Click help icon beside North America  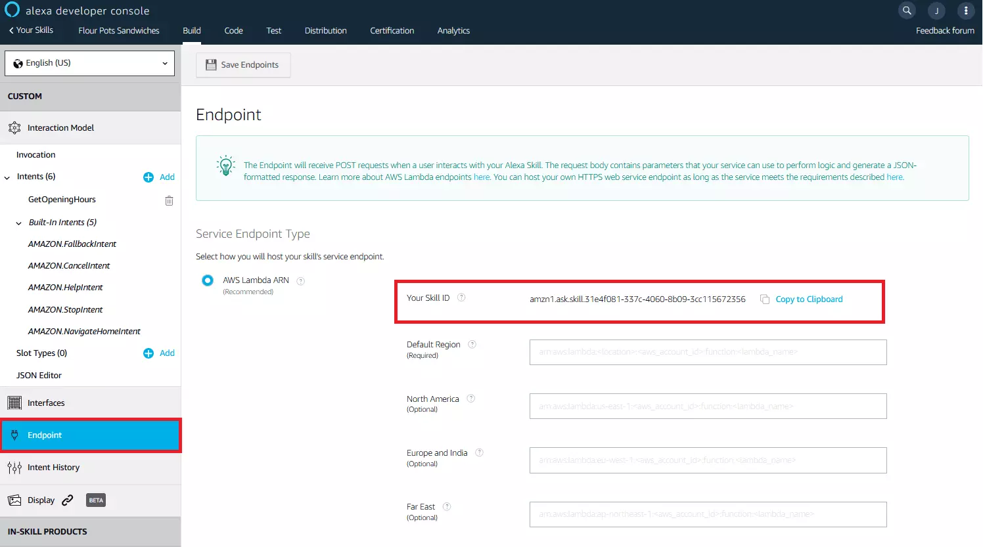(470, 399)
